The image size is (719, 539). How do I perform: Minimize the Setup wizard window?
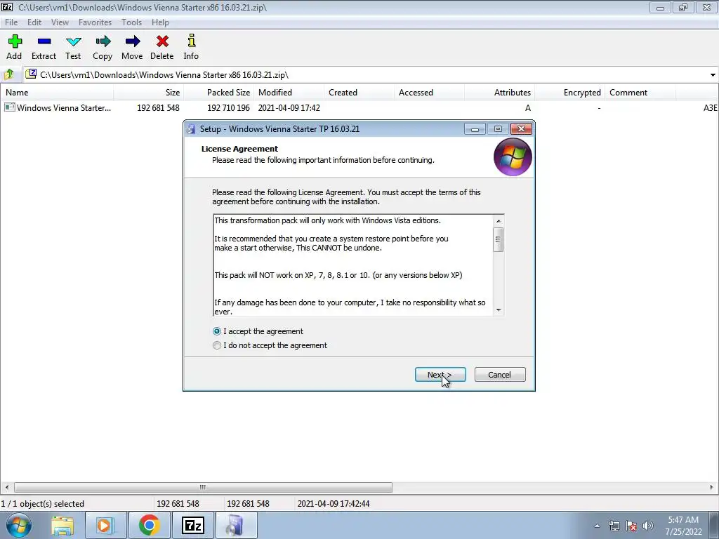pos(475,129)
